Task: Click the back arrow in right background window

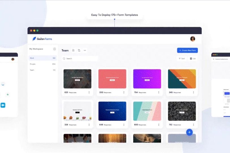Action: pos(214,59)
